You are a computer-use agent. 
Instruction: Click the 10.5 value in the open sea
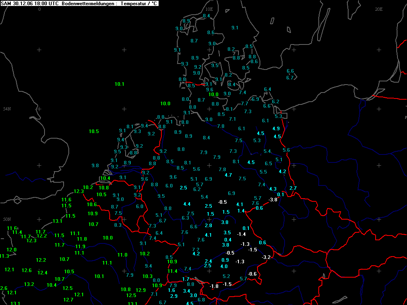(94, 131)
